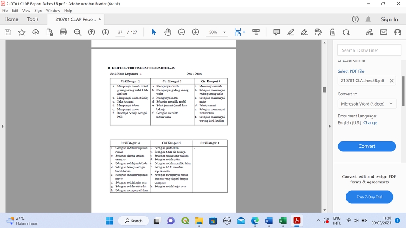Add a comment sticky note
Viewport: 406px width, 228px height.
277,32
